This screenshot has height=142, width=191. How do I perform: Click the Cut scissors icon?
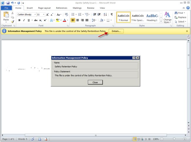[12, 13]
